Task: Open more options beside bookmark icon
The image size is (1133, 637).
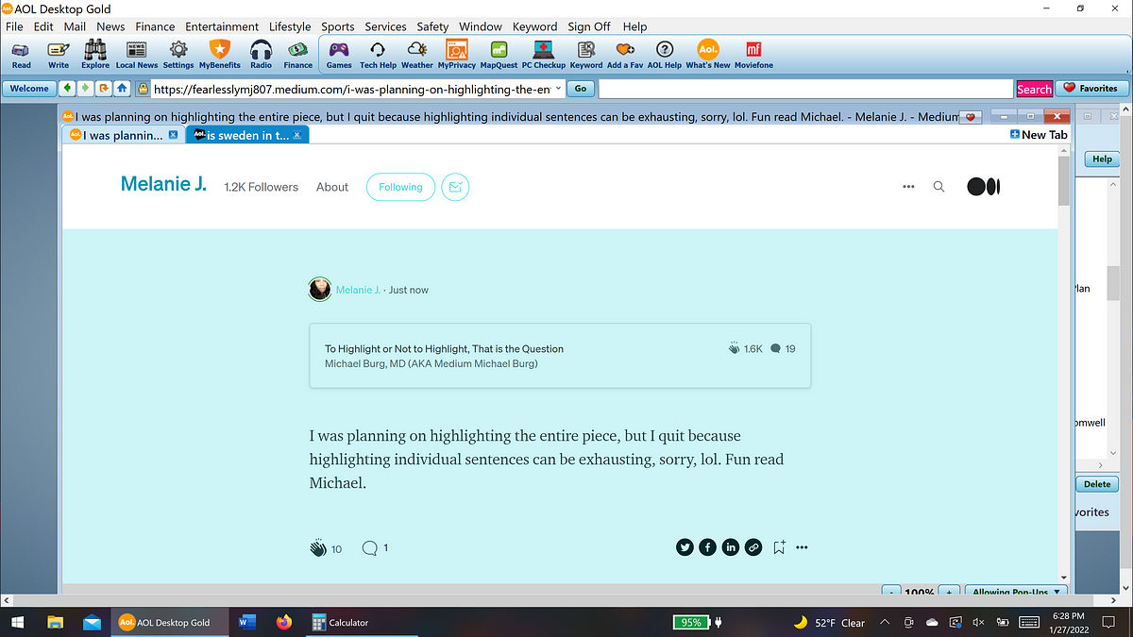Action: coord(803,547)
